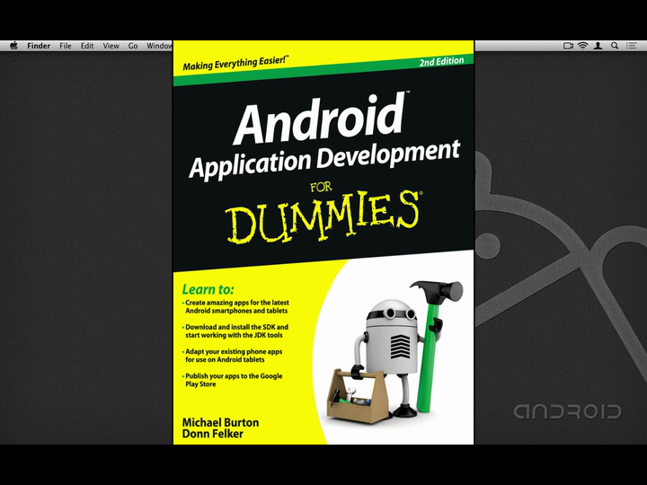Open the Wi-Fi status menu

(582, 46)
